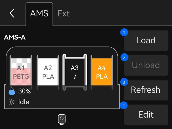
Task: Select the orange A4 PLA slot
Action: [102, 72]
